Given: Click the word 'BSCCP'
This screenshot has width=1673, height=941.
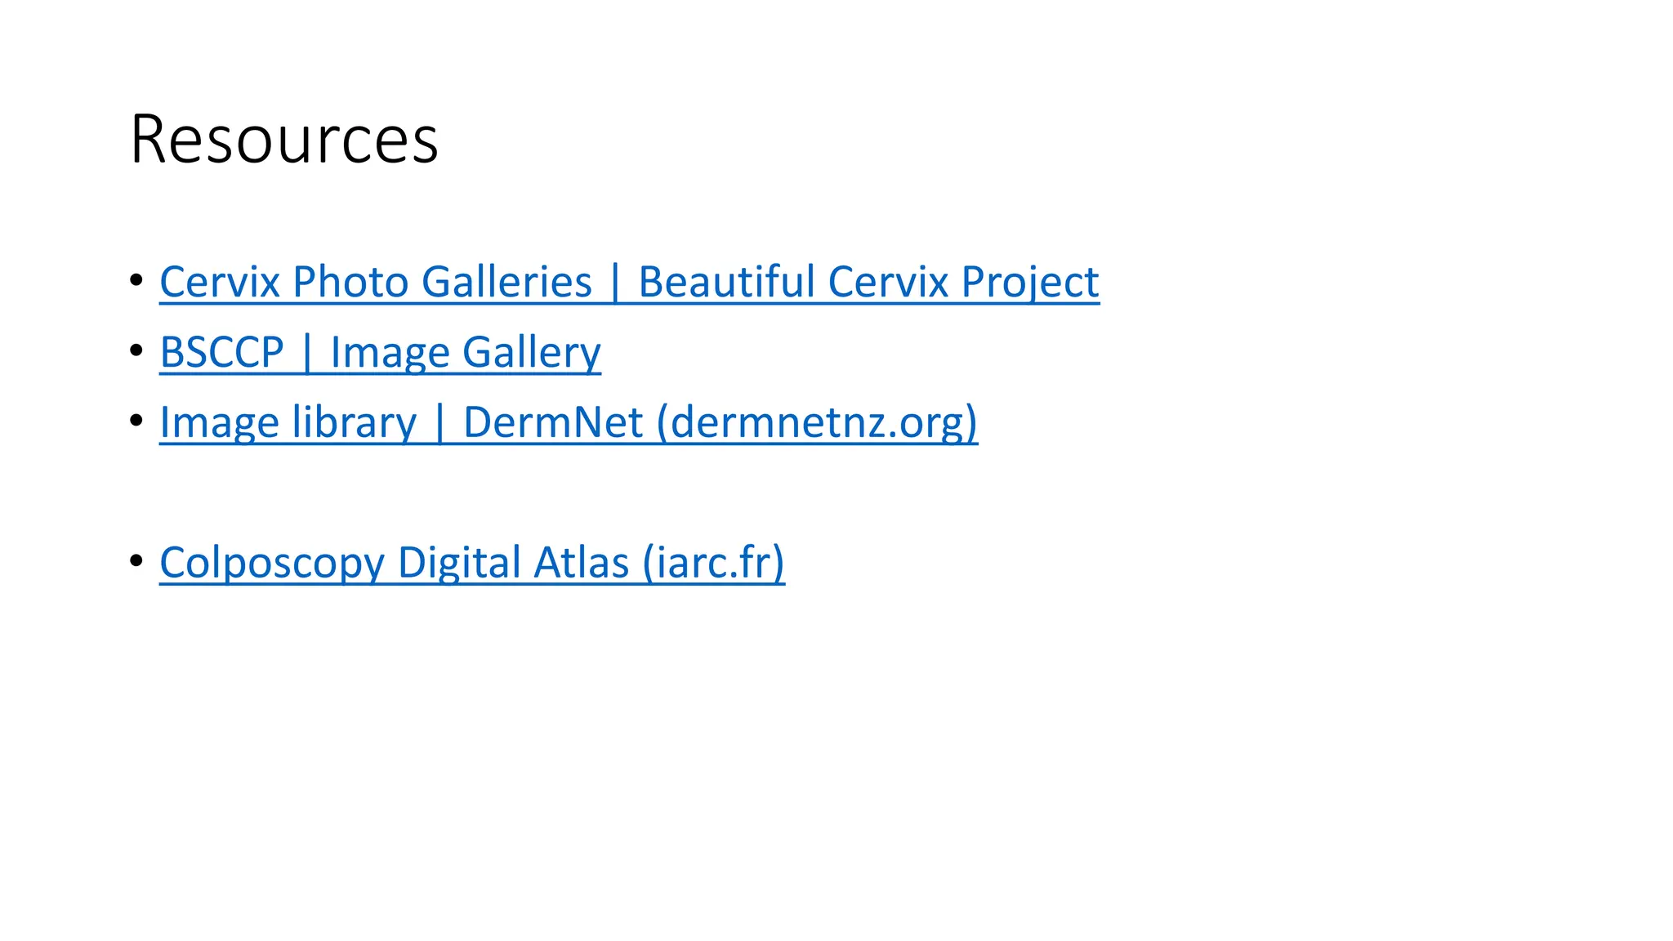Looking at the screenshot, I should point(221,353).
